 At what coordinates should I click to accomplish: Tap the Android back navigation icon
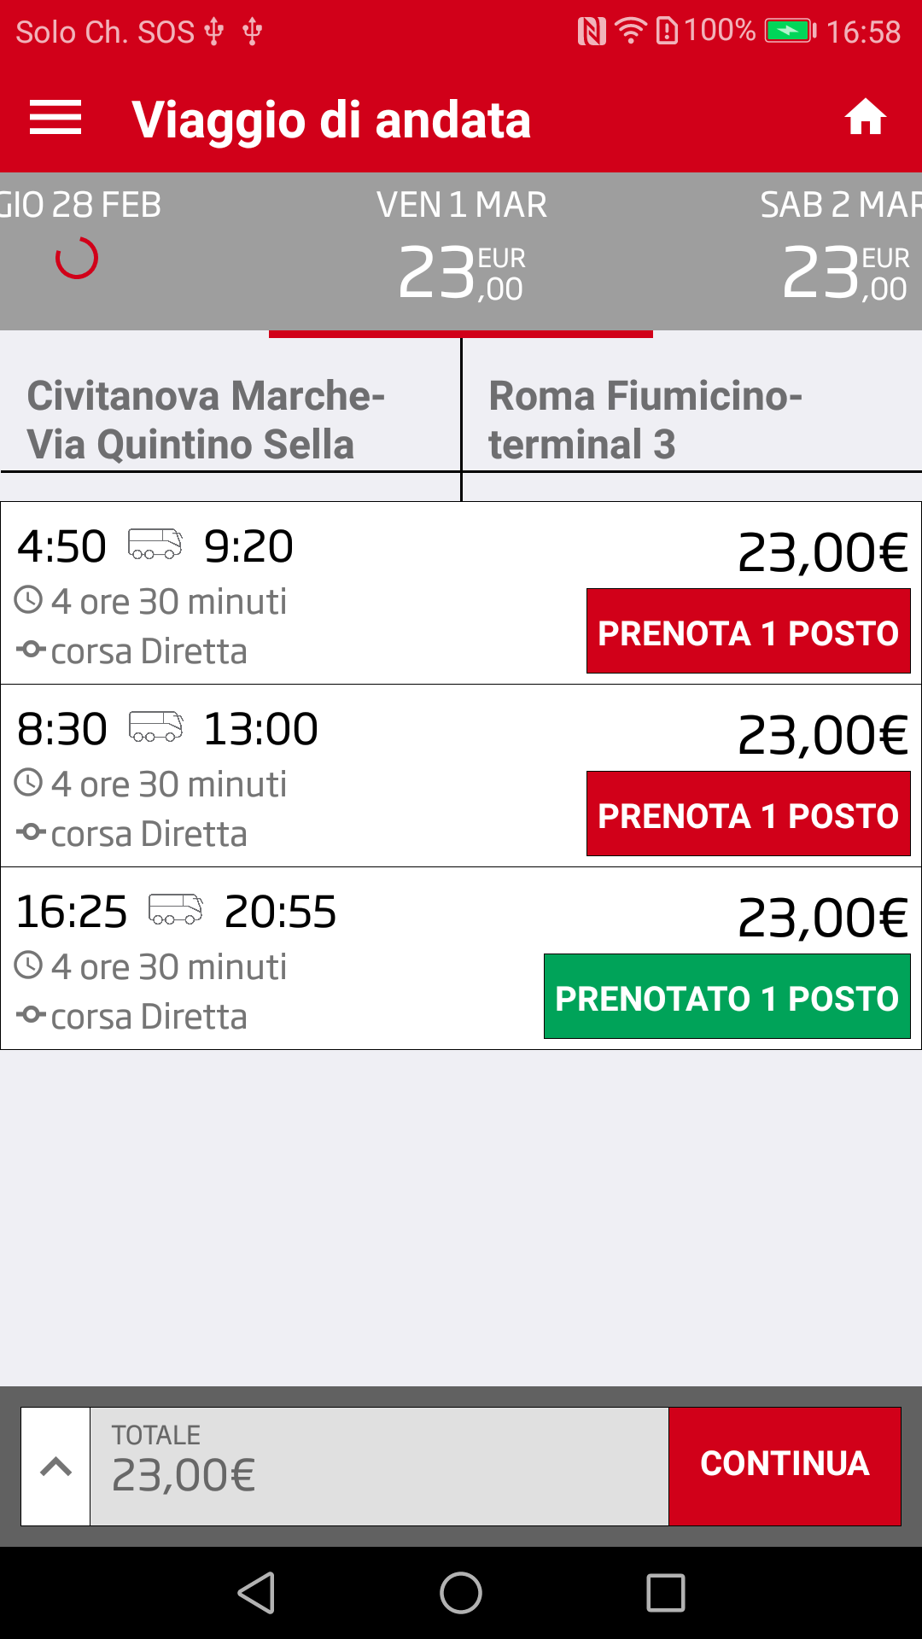[x=256, y=1593]
